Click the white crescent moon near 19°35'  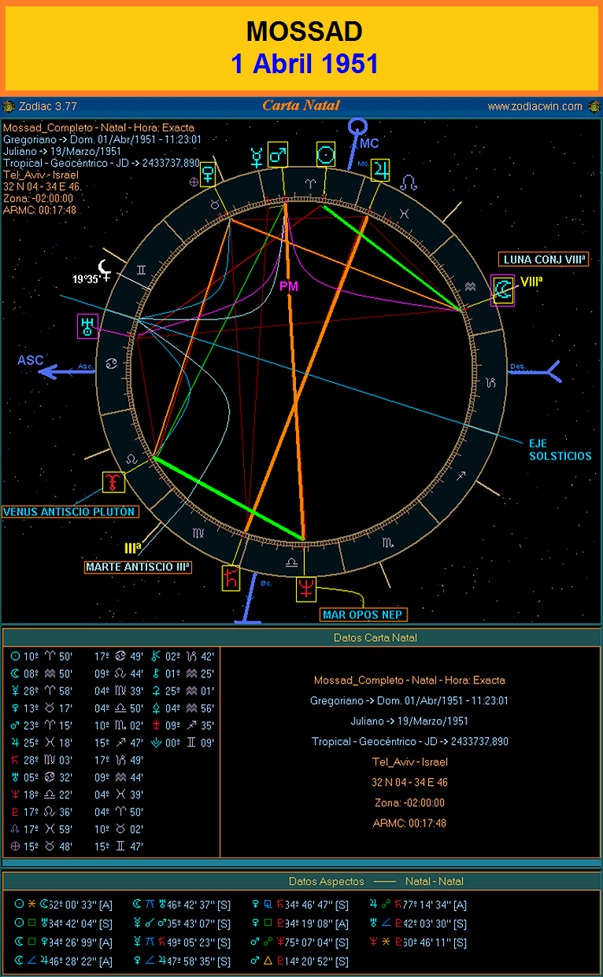(x=105, y=267)
